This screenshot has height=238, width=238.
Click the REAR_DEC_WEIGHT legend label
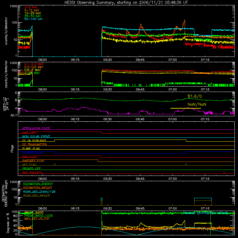pyautogui.click(x=37, y=196)
